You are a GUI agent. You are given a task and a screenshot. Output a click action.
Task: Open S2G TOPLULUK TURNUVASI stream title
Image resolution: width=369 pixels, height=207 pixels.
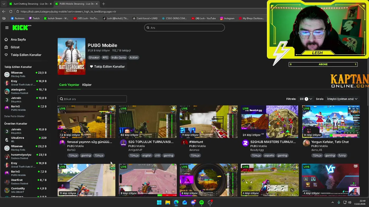tap(151, 142)
